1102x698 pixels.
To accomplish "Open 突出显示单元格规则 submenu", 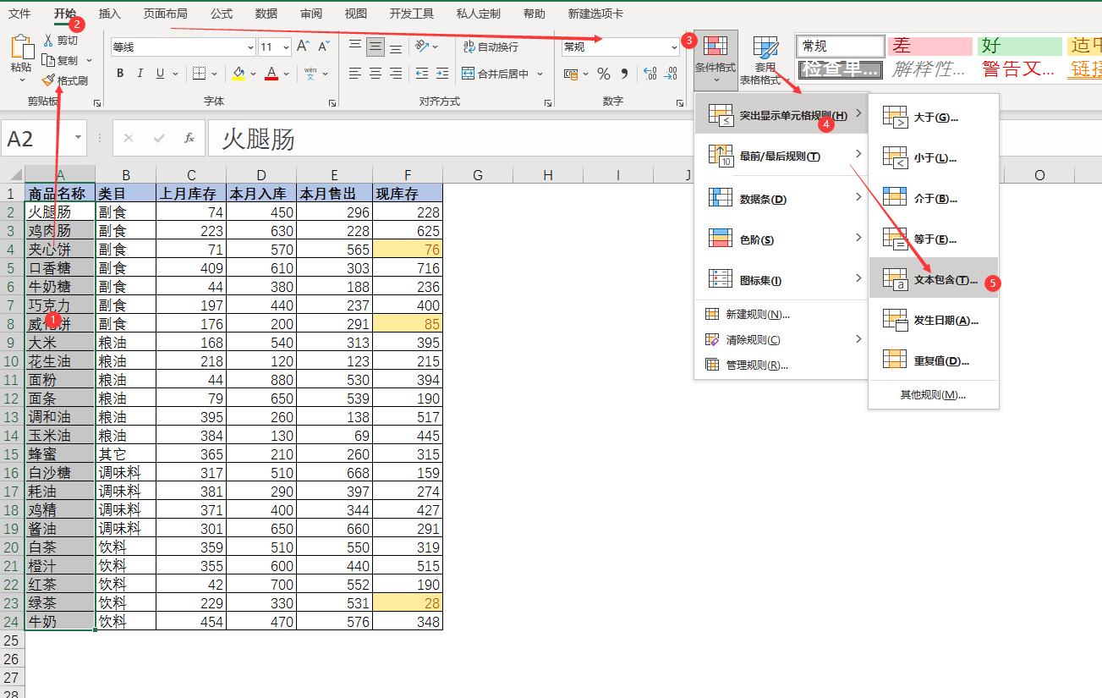I will [781, 114].
